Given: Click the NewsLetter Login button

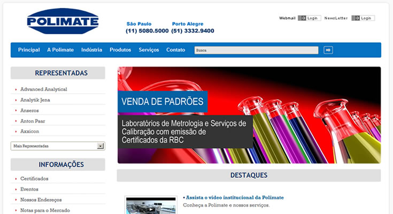Looking at the screenshot, I should pos(363,18).
